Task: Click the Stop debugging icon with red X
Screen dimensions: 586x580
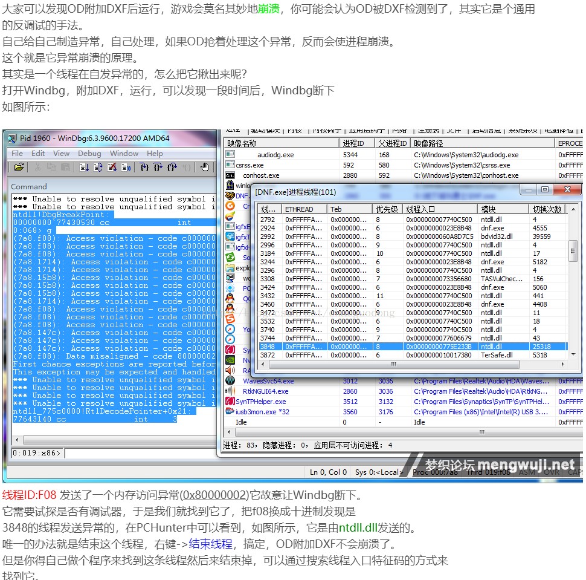Action: click(x=112, y=168)
